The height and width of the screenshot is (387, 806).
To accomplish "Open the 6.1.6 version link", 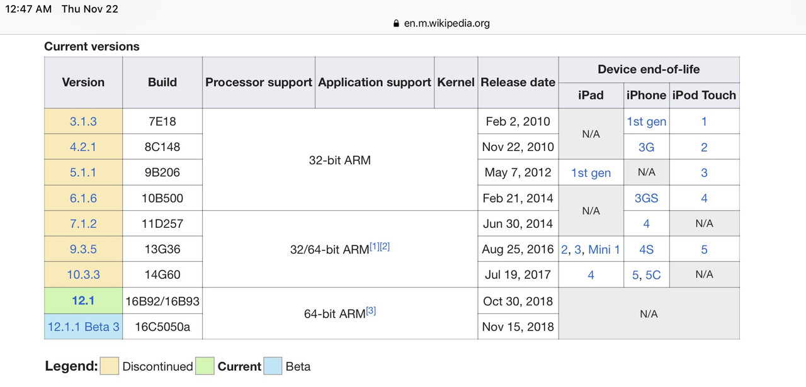I will tap(83, 198).
